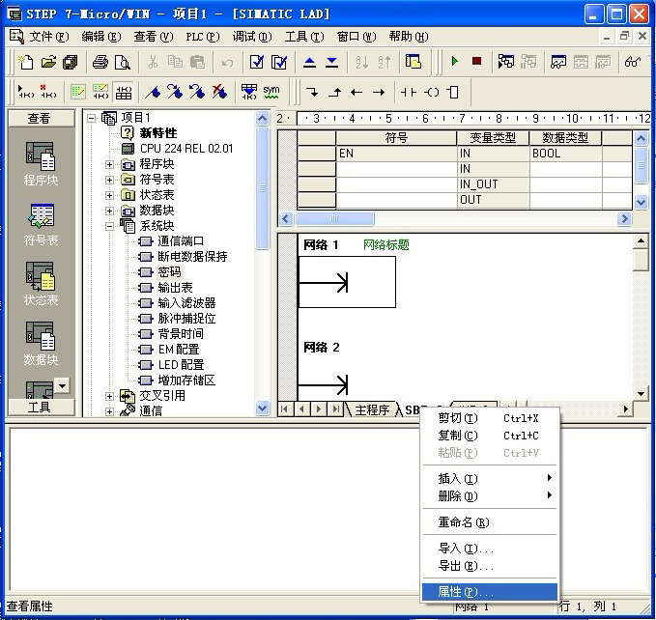Open the 文件(F) menu

(48, 37)
